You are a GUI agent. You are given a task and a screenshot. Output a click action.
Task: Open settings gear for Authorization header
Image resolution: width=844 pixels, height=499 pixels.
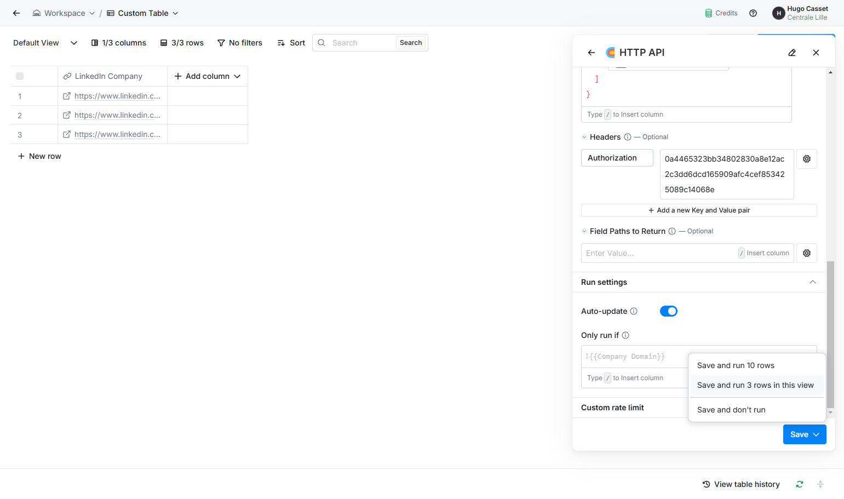(807, 159)
